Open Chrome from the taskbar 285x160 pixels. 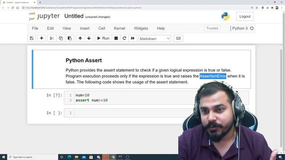113,157
